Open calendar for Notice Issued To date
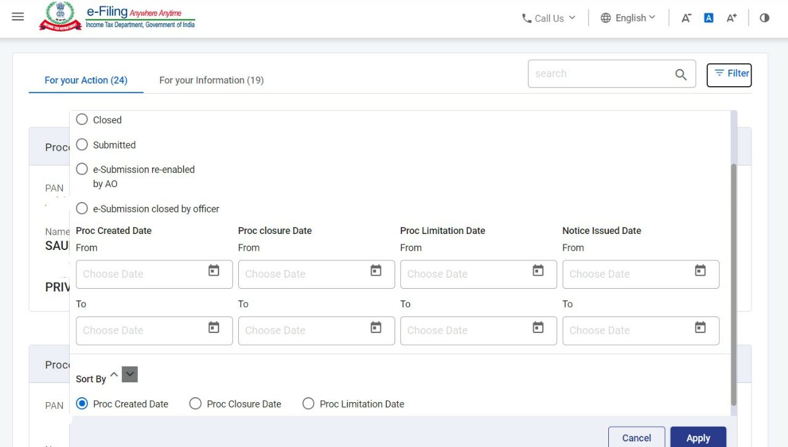788x447 pixels. point(700,328)
